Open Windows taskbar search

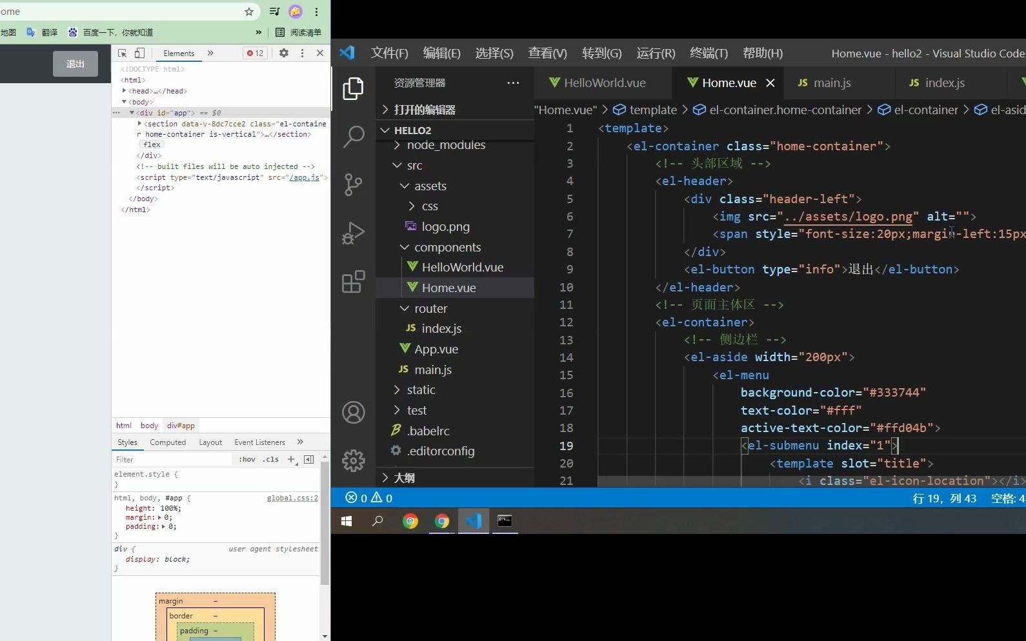[x=378, y=521]
